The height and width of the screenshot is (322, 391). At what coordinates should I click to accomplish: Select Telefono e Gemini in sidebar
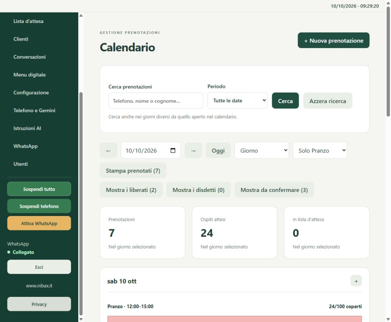tap(34, 110)
